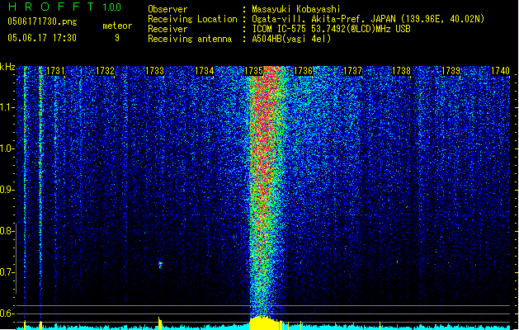Screen dimensions: 519x330
Task: Click the meteor label
Action: [117, 26]
